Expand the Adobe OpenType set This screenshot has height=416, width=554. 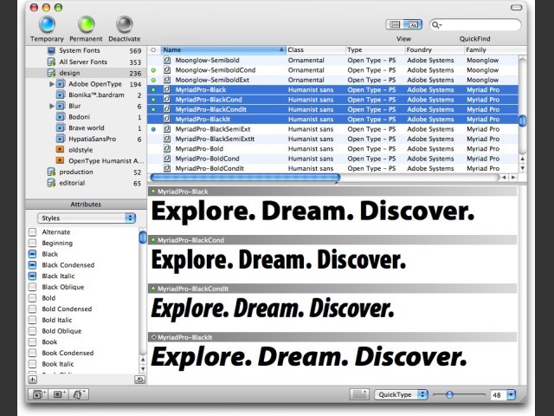tap(52, 84)
